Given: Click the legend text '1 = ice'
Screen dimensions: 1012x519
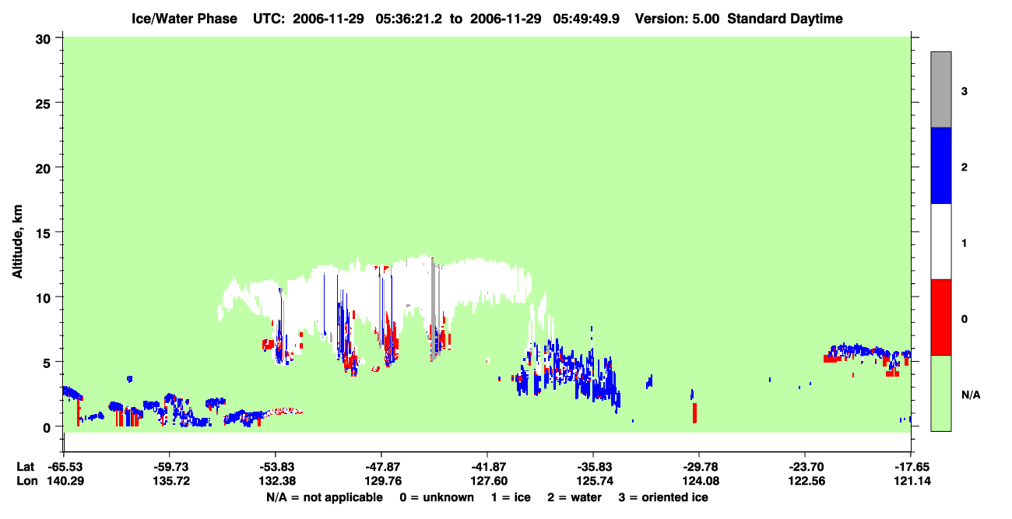Looking at the screenshot, I should click(x=511, y=497).
